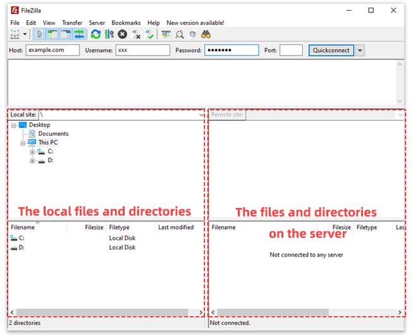Image resolution: width=413 pixels, height=335 pixels.
Task: Search for files with binoculars icon
Action: click(206, 34)
